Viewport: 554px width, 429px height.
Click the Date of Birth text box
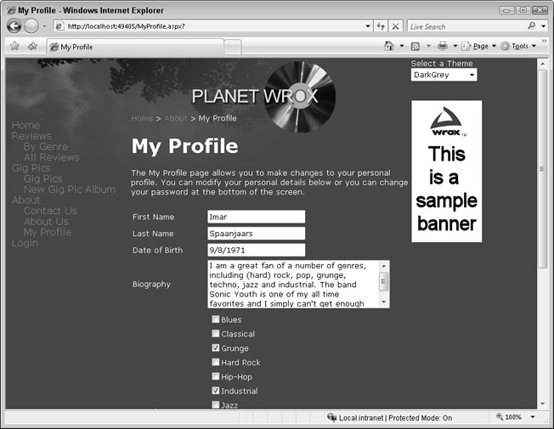(257, 251)
